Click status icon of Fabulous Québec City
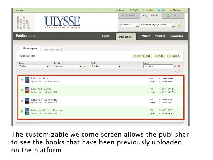Screen dimensions: 213x160 point(22,101)
